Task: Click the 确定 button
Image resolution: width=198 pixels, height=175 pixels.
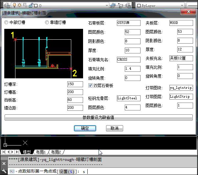Action: [x=85, y=128]
